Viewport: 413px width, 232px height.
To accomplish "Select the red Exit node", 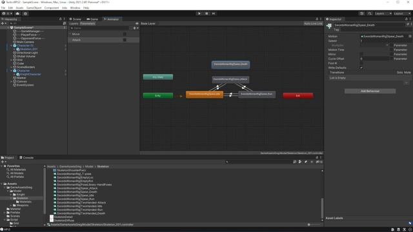I will coord(298,95).
